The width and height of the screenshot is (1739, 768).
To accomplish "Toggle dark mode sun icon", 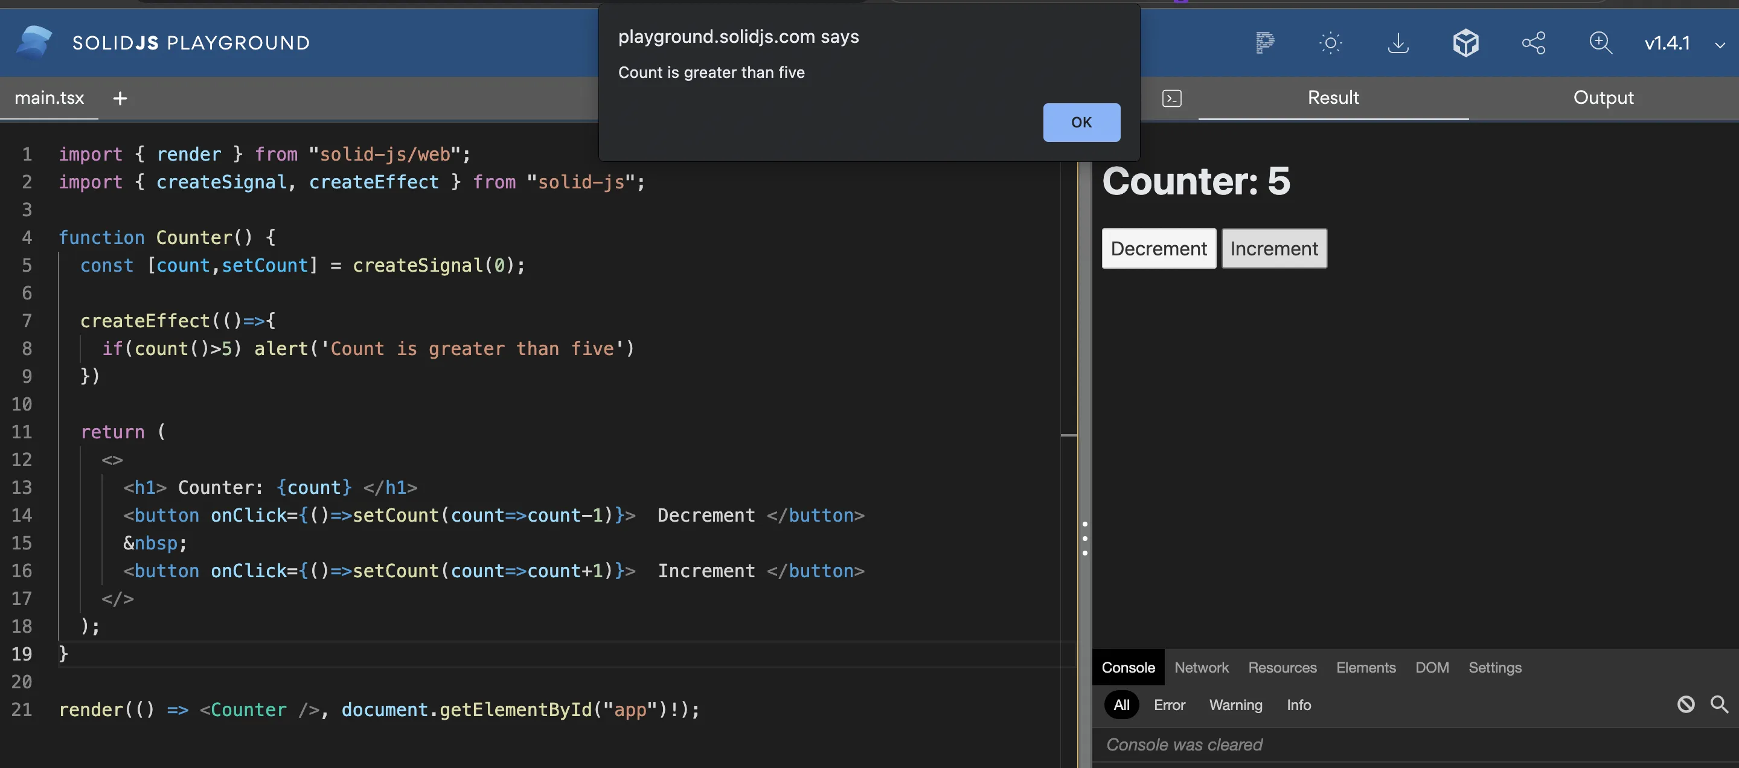I will pos(1331,42).
